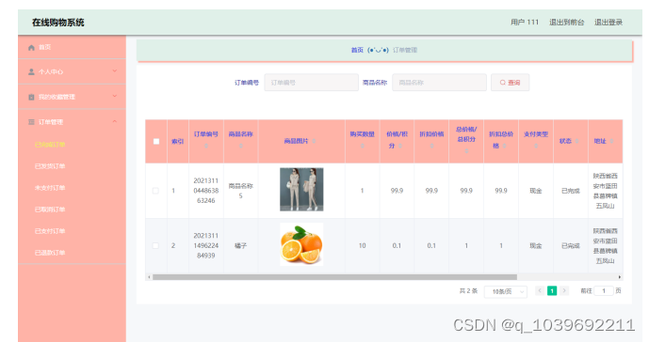Click 退出登录 in the top bar

coord(608,23)
